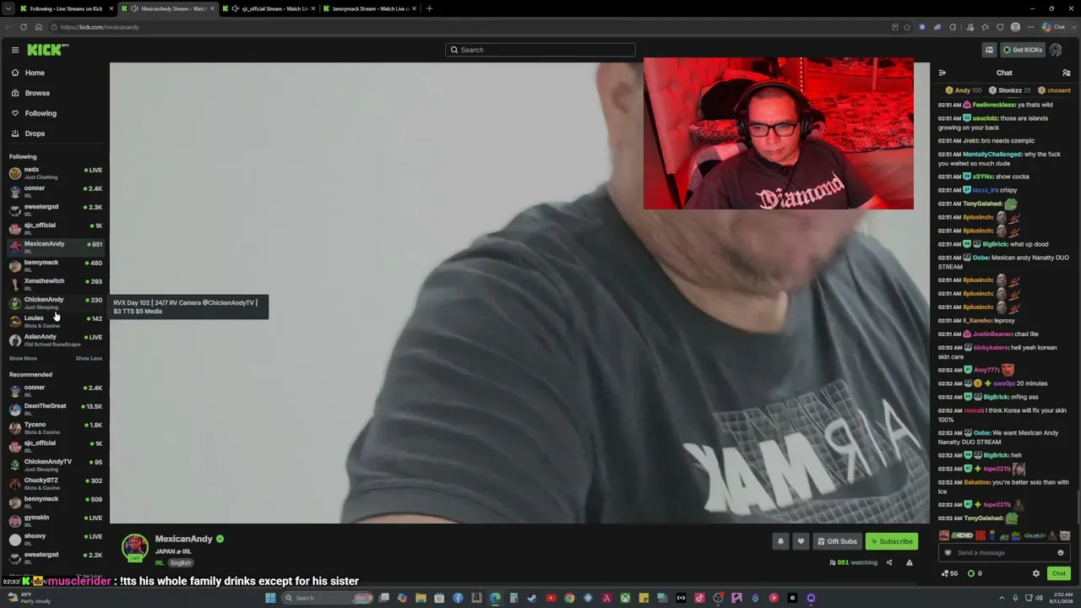Open the Edge profile avatar
Screen dimensions: 1081x608
1015,27
